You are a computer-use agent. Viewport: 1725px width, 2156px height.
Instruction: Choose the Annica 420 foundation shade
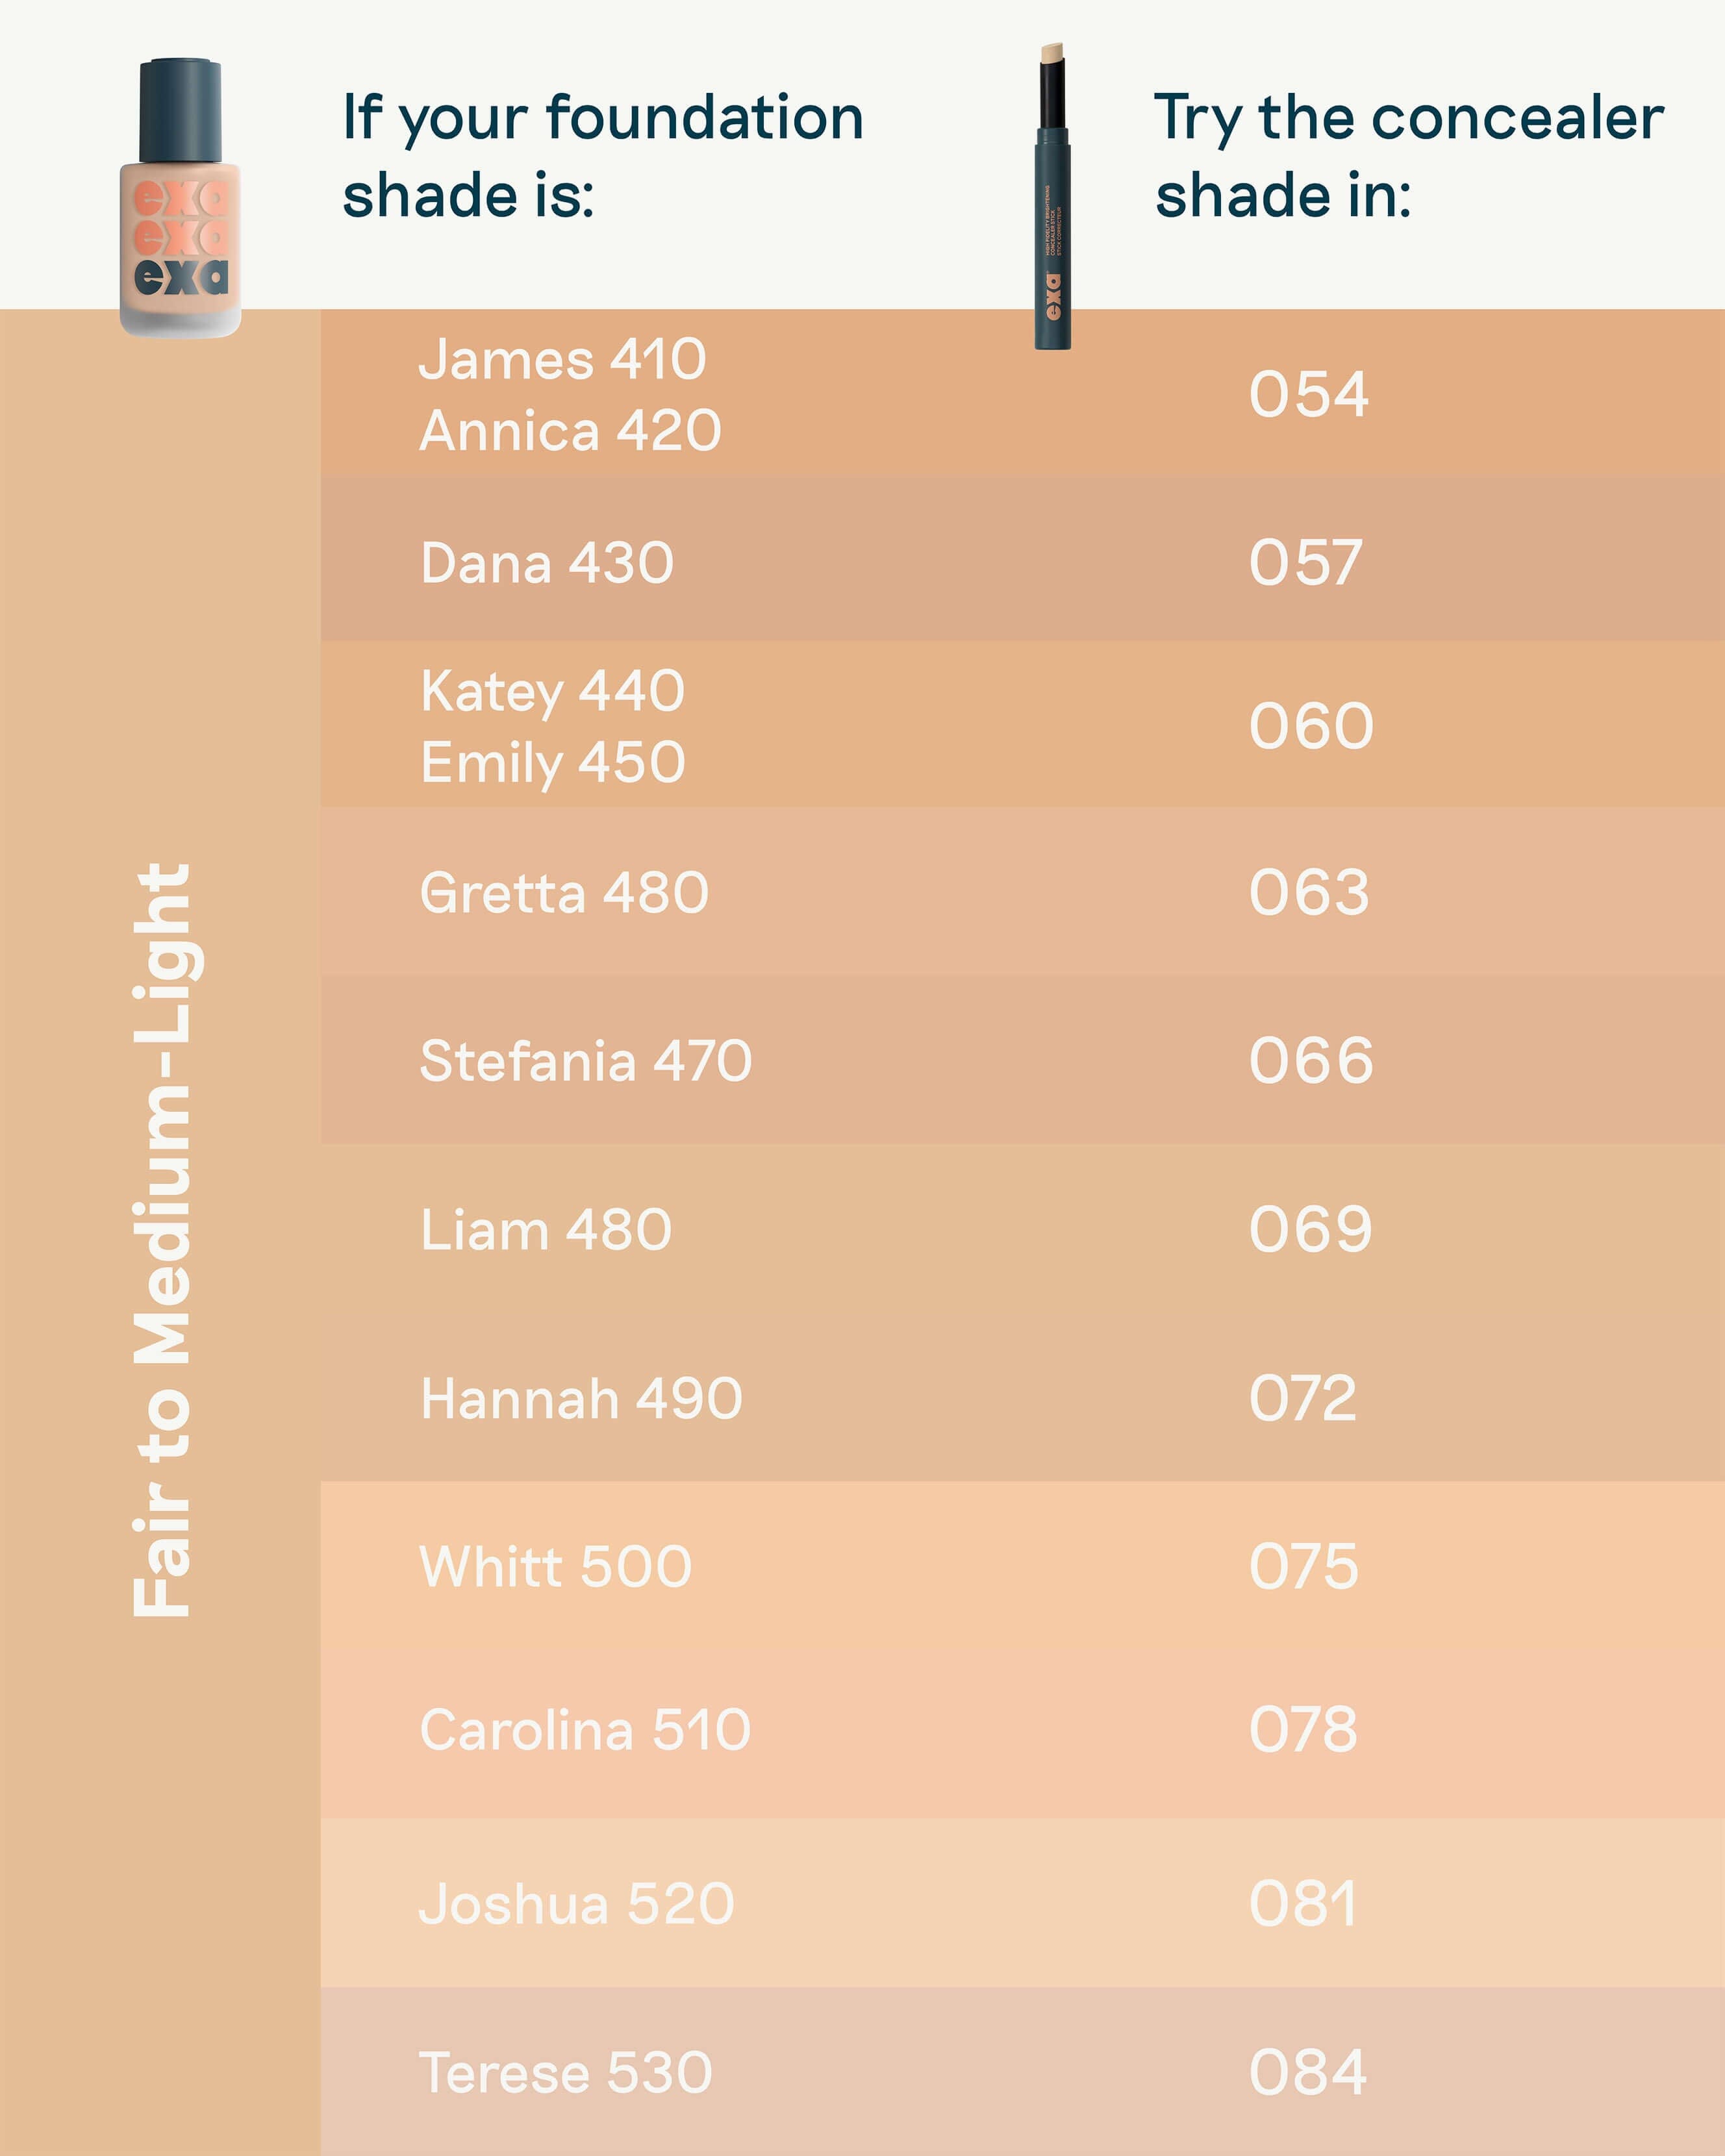click(x=570, y=432)
